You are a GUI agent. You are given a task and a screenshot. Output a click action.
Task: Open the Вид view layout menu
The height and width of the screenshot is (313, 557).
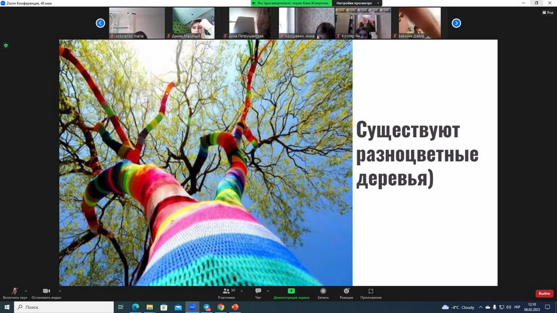click(547, 13)
